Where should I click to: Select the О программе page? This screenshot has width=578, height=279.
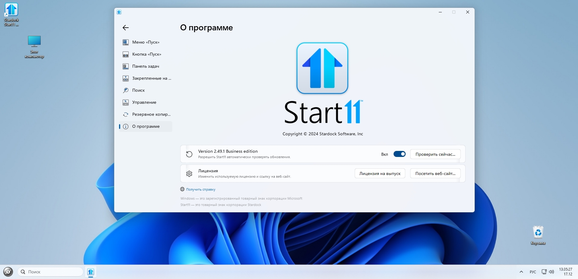[x=146, y=127]
